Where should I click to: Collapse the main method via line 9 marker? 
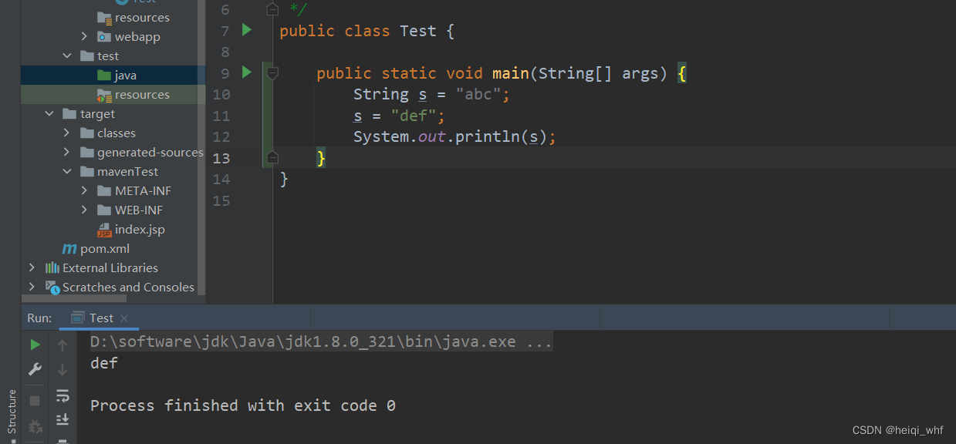[272, 72]
